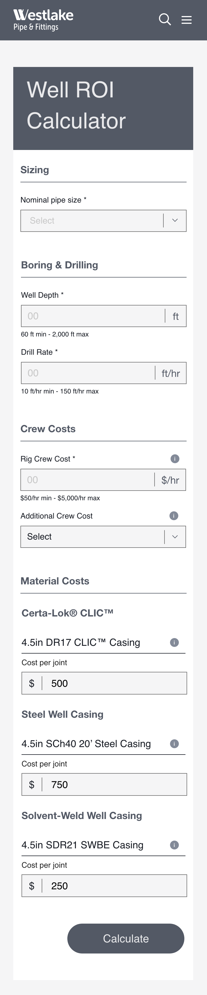Edit Steel Casing cost per joint field
Image resolution: width=207 pixels, height=995 pixels.
pyautogui.click(x=114, y=784)
